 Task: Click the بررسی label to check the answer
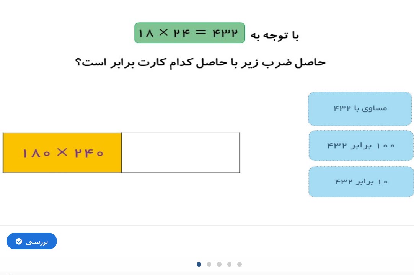pos(37,242)
